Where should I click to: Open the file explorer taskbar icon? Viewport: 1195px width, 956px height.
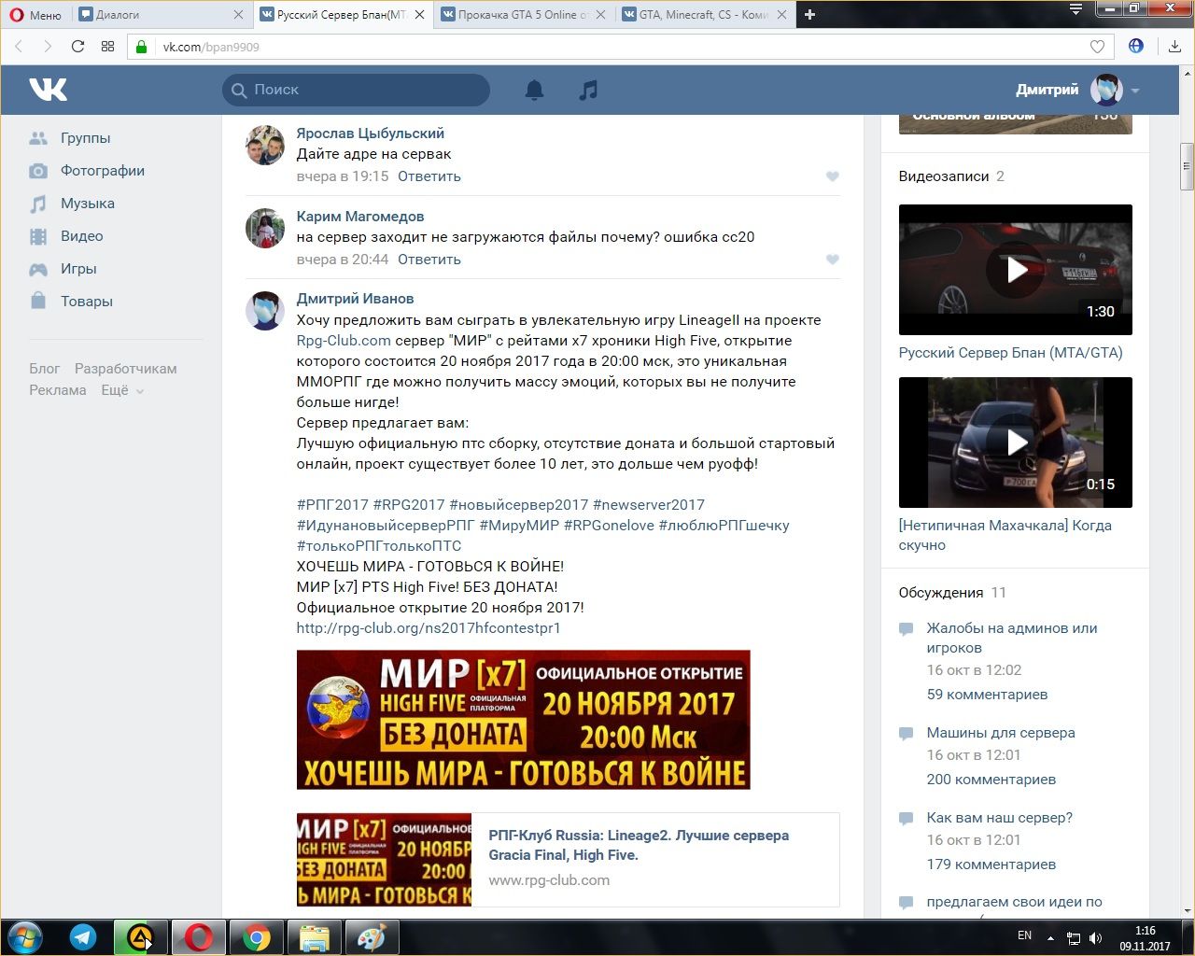314,937
